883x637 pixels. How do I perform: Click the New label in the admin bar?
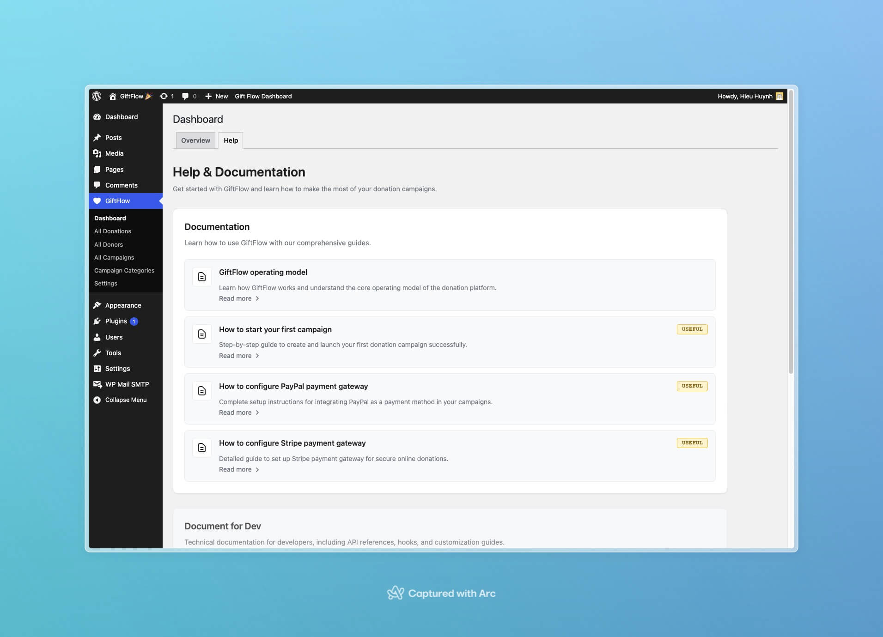(x=222, y=96)
